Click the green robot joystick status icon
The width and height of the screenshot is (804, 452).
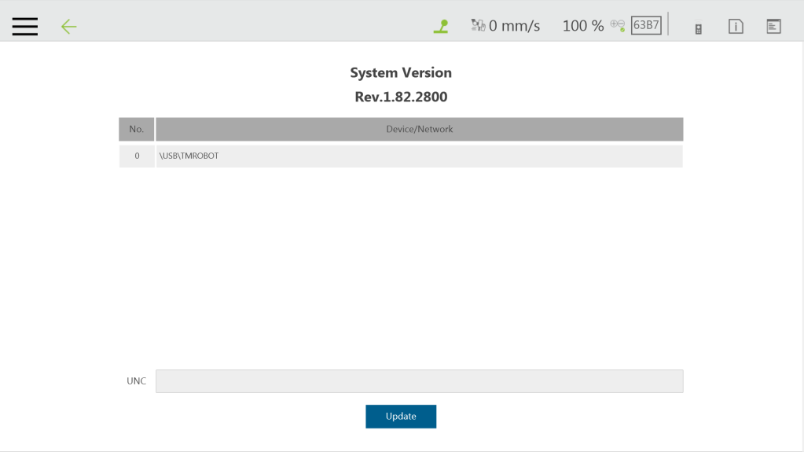[441, 26]
